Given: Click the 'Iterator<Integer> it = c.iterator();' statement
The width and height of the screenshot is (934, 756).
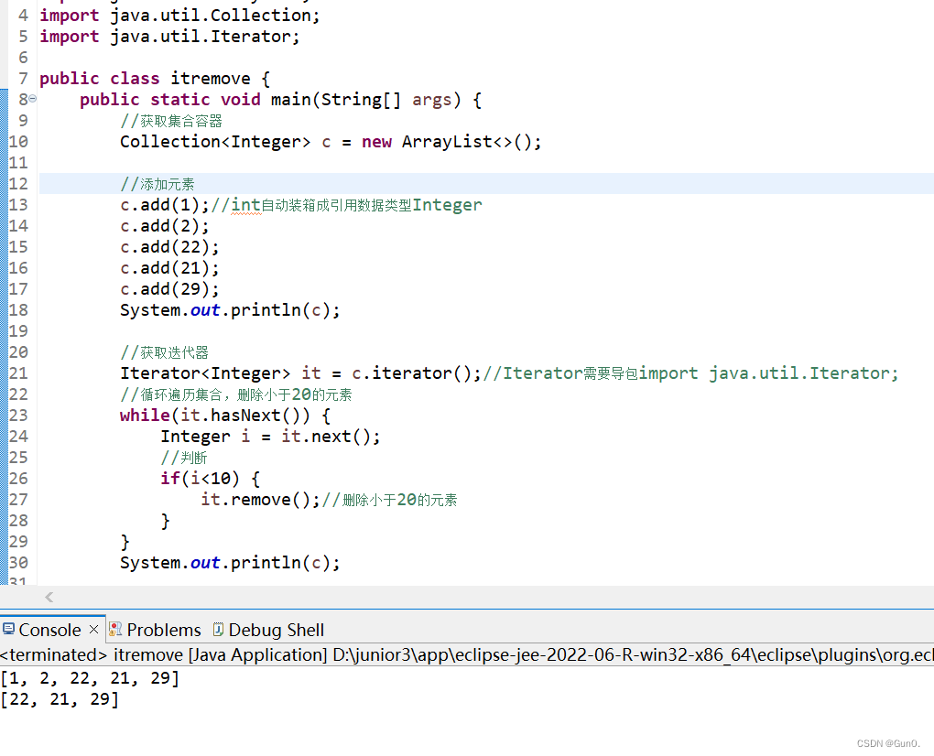Looking at the screenshot, I should point(301,373).
